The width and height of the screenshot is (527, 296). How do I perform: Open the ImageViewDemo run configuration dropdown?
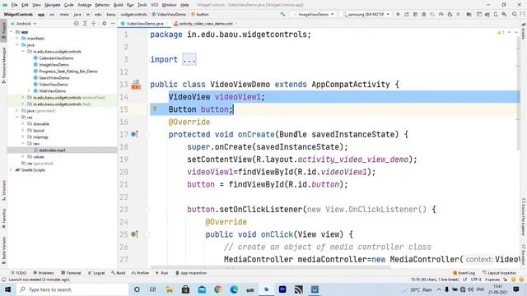[313, 15]
